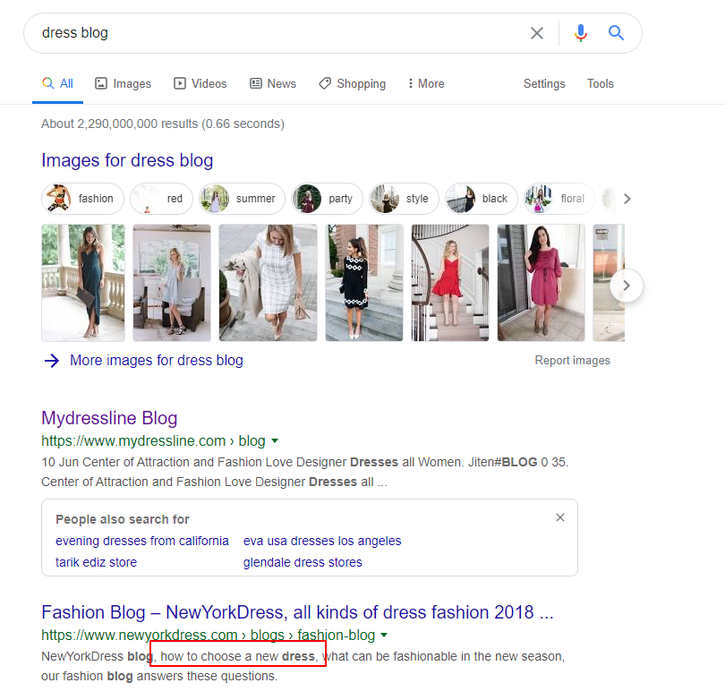Screen dimensions: 725x700
Task: Start voice search with the microphone icon
Action: (581, 33)
